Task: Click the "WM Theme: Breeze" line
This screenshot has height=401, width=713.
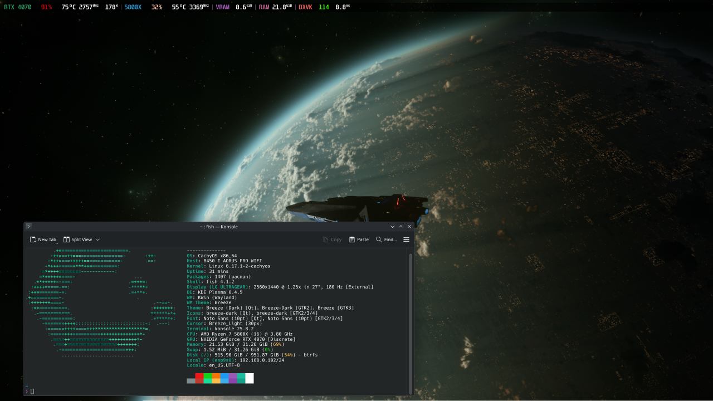Action: tap(209, 302)
